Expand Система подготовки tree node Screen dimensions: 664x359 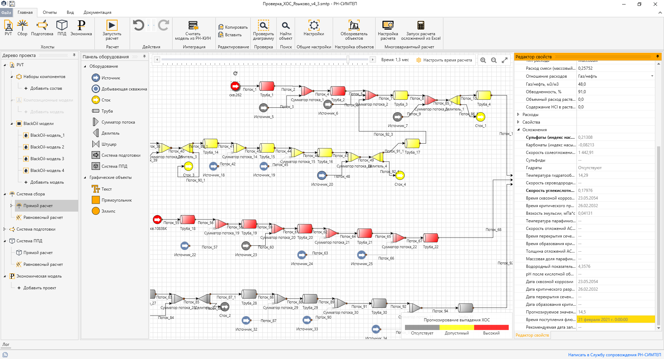pos(4,229)
